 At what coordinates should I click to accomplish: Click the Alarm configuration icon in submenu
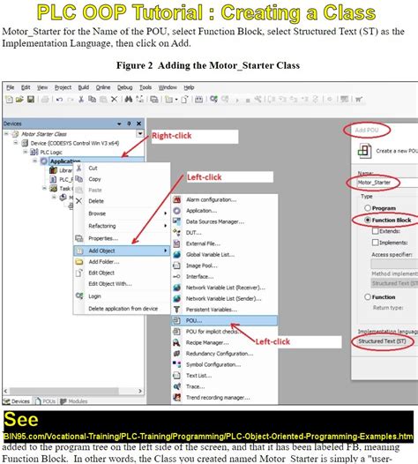coord(177,199)
